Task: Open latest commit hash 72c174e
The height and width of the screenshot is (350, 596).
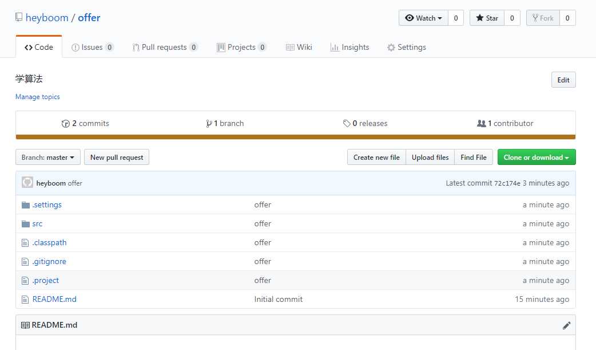Action: coord(507,183)
